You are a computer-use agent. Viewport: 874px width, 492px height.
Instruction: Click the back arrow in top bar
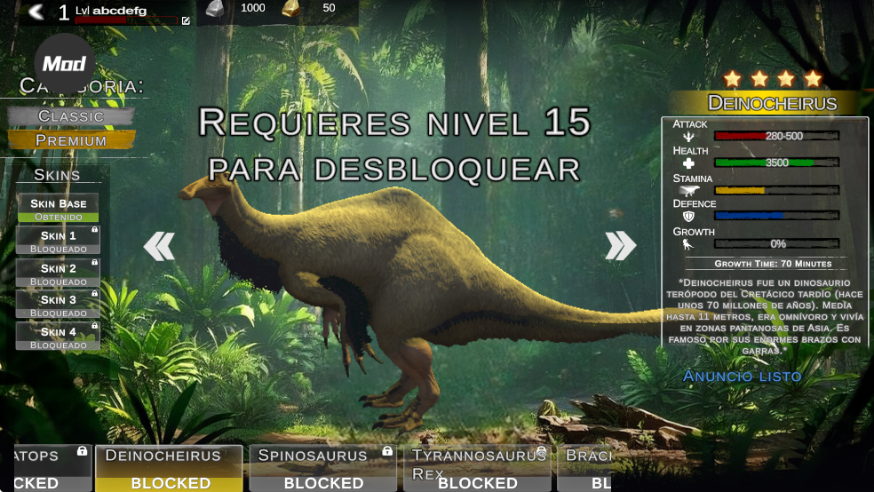coord(36,12)
